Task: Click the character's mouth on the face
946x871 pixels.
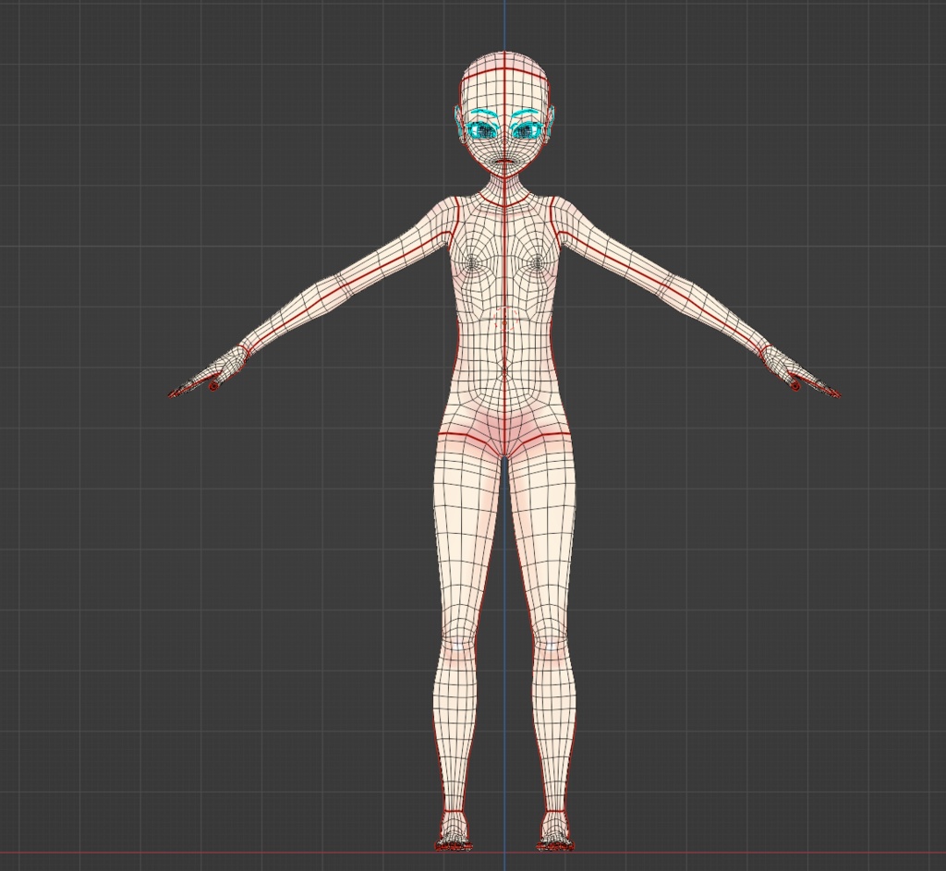Action: (x=503, y=163)
